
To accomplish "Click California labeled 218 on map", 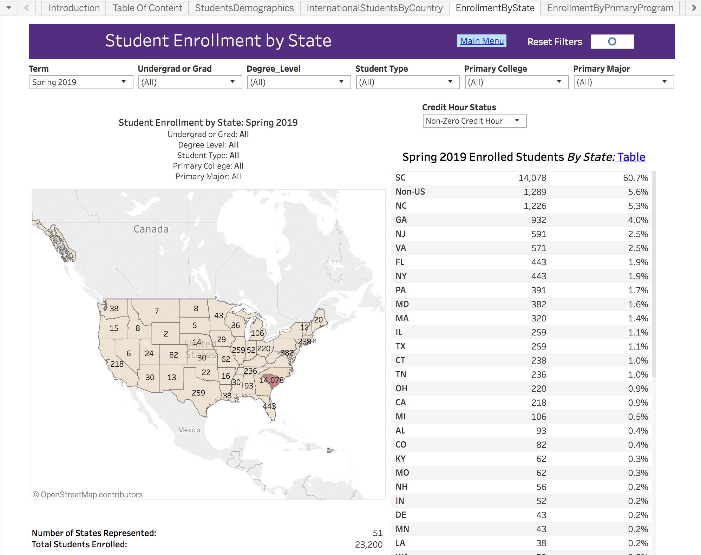I will click(117, 364).
